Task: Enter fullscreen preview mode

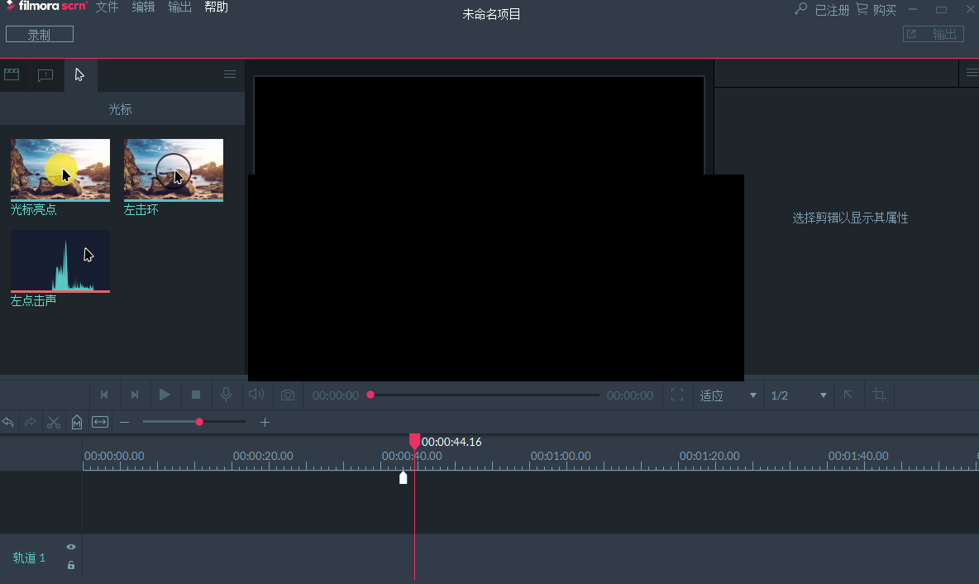Action: click(677, 395)
